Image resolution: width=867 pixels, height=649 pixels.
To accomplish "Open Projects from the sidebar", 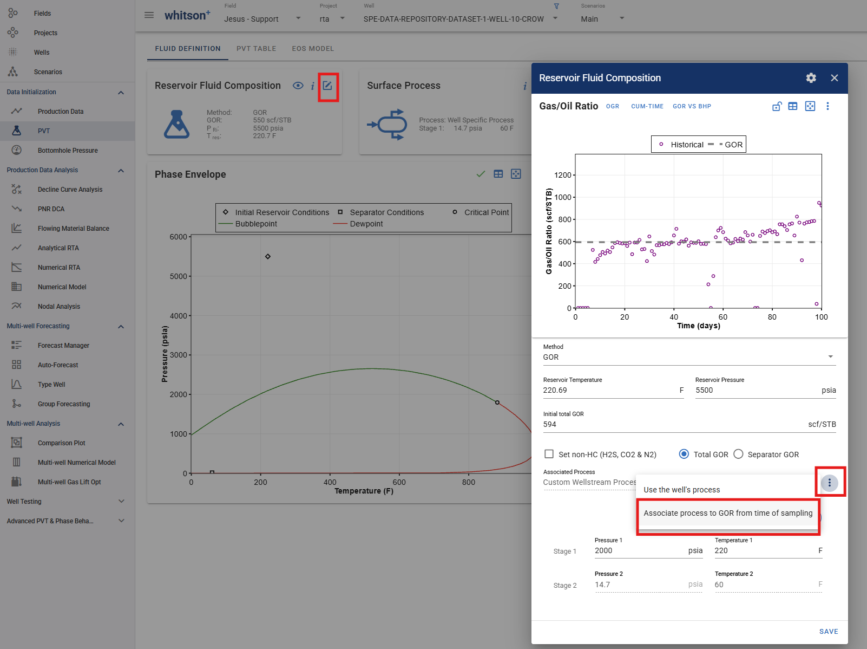I will click(45, 33).
